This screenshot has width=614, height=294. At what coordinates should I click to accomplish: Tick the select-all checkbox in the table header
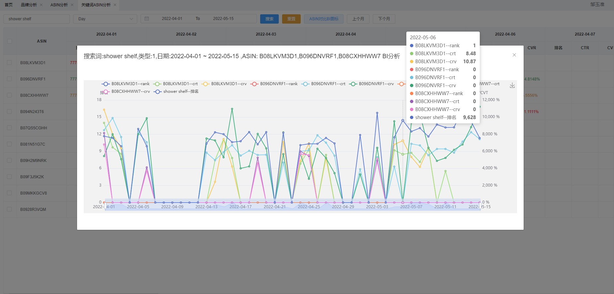point(10,41)
